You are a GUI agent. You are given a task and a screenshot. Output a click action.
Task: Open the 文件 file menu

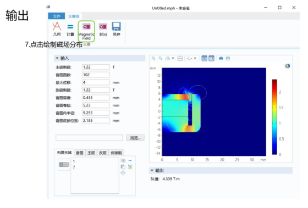(57, 16)
